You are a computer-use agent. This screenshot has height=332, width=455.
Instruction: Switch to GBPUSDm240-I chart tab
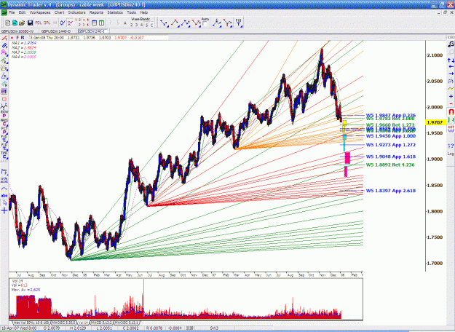pyautogui.click(x=93, y=31)
